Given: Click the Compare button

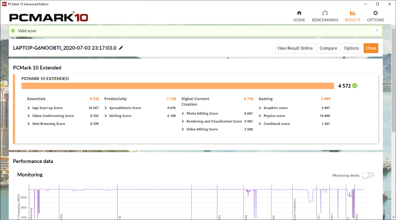Looking at the screenshot, I should (x=328, y=48).
